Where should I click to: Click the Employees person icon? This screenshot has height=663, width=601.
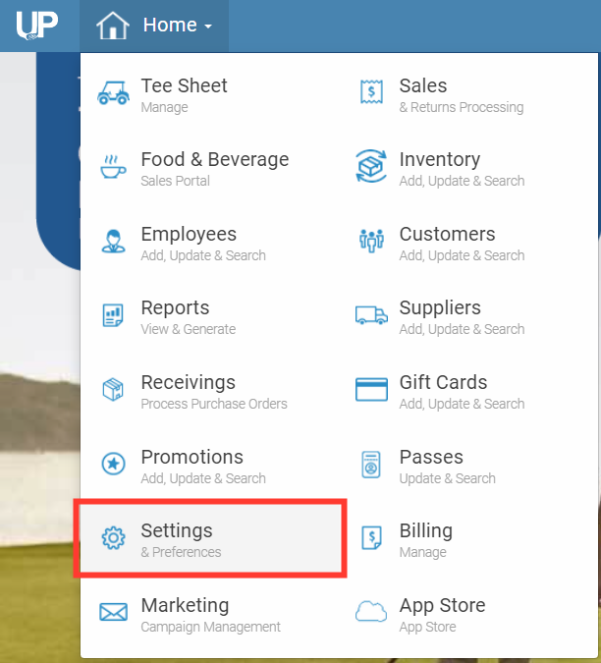pyautogui.click(x=113, y=243)
